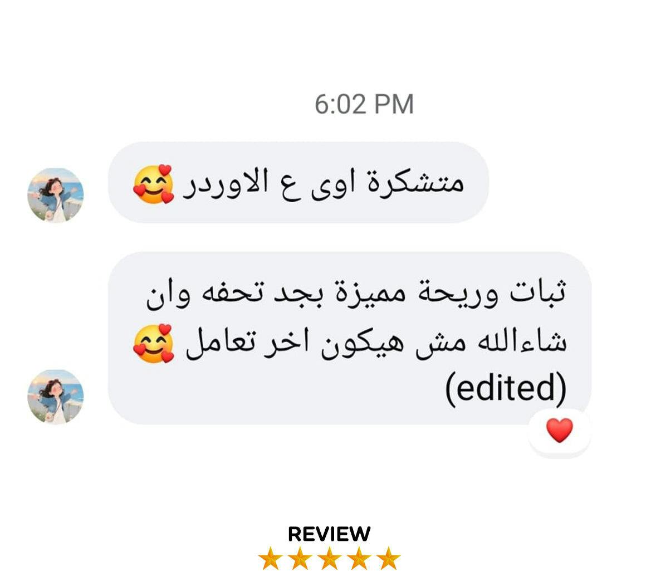Click the word متشكرة in first message
This screenshot has height=586, width=646.
tap(415, 182)
